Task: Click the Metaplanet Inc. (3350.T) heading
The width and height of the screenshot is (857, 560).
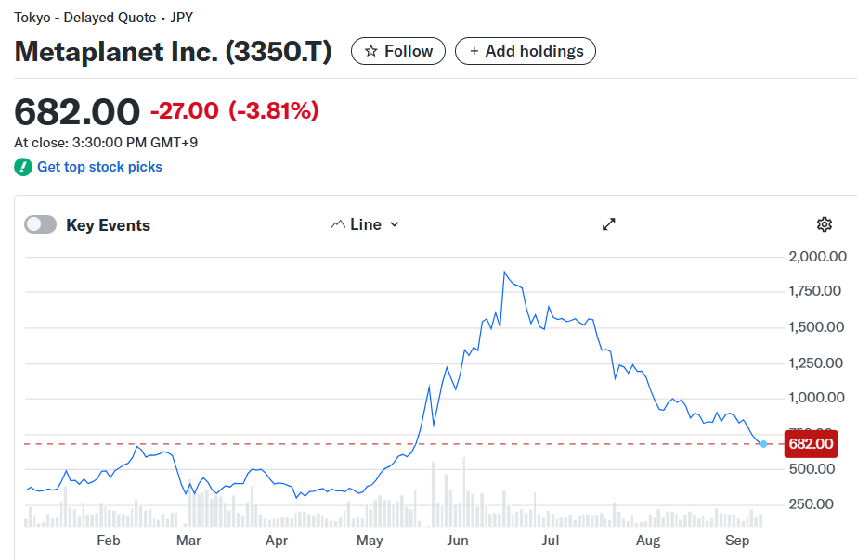Action: click(x=173, y=52)
